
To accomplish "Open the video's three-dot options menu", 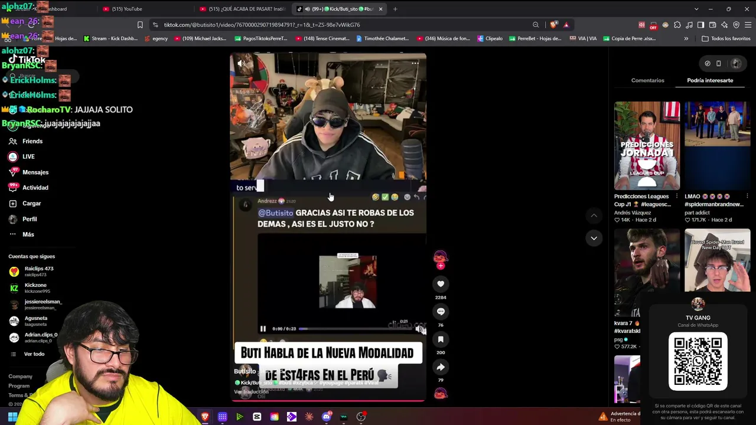I will click(415, 63).
